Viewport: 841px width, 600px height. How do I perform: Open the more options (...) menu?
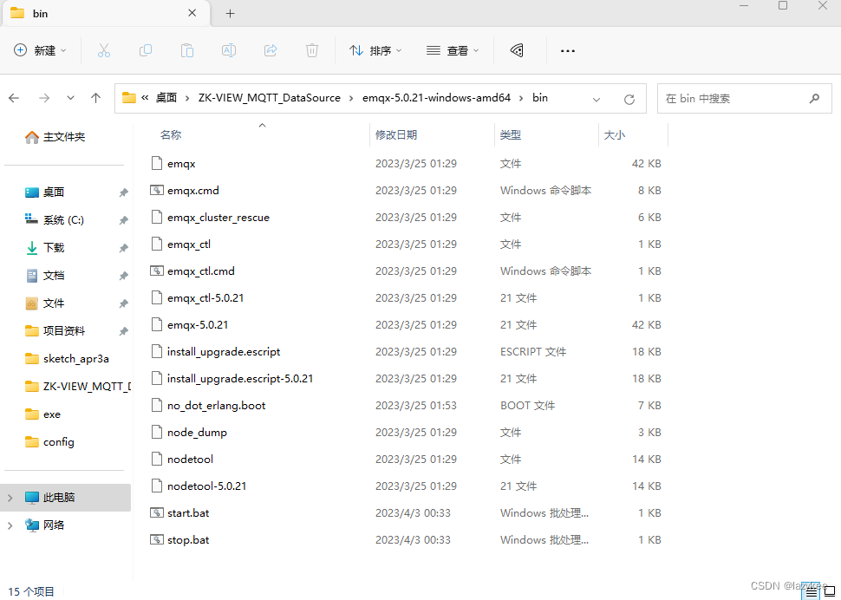568,50
